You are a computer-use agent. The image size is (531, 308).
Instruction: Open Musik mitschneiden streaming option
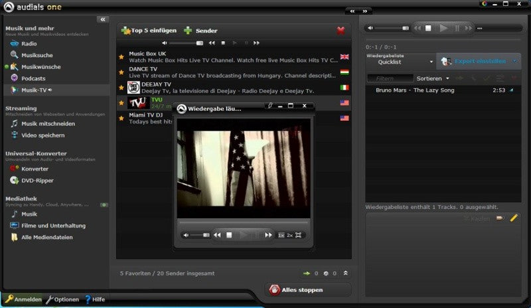coord(48,123)
